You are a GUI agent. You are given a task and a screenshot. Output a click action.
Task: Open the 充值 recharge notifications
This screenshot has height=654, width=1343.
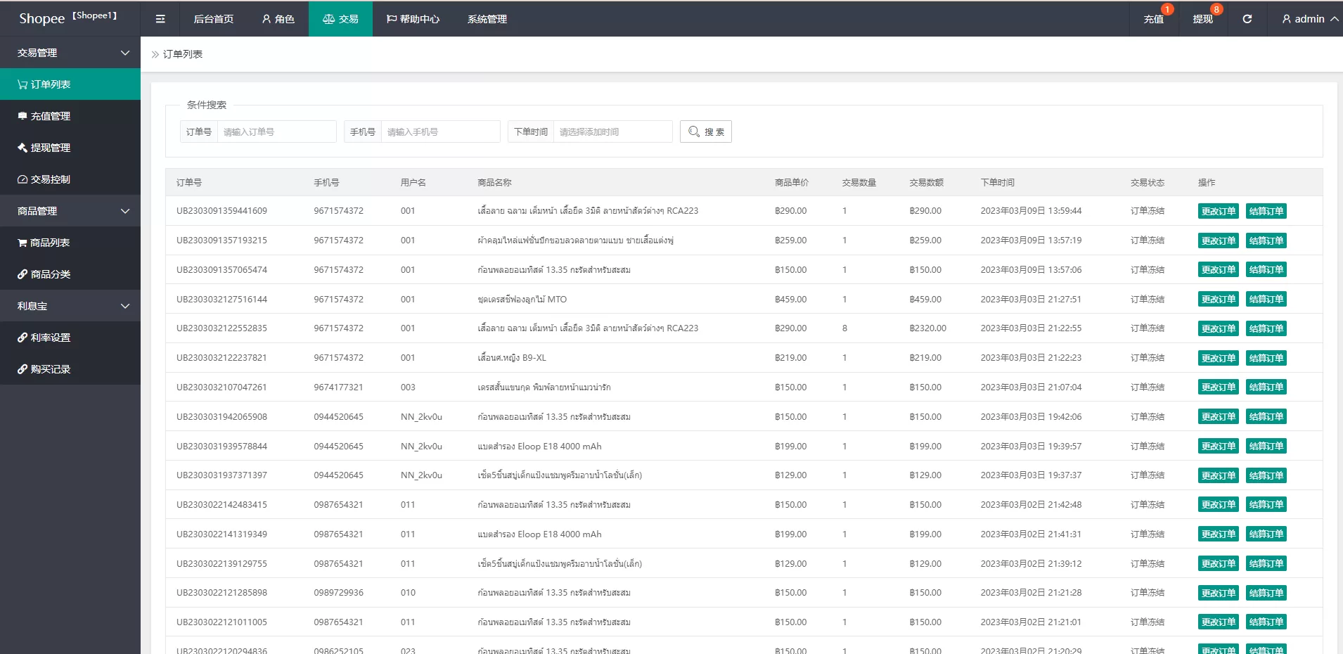click(x=1153, y=19)
